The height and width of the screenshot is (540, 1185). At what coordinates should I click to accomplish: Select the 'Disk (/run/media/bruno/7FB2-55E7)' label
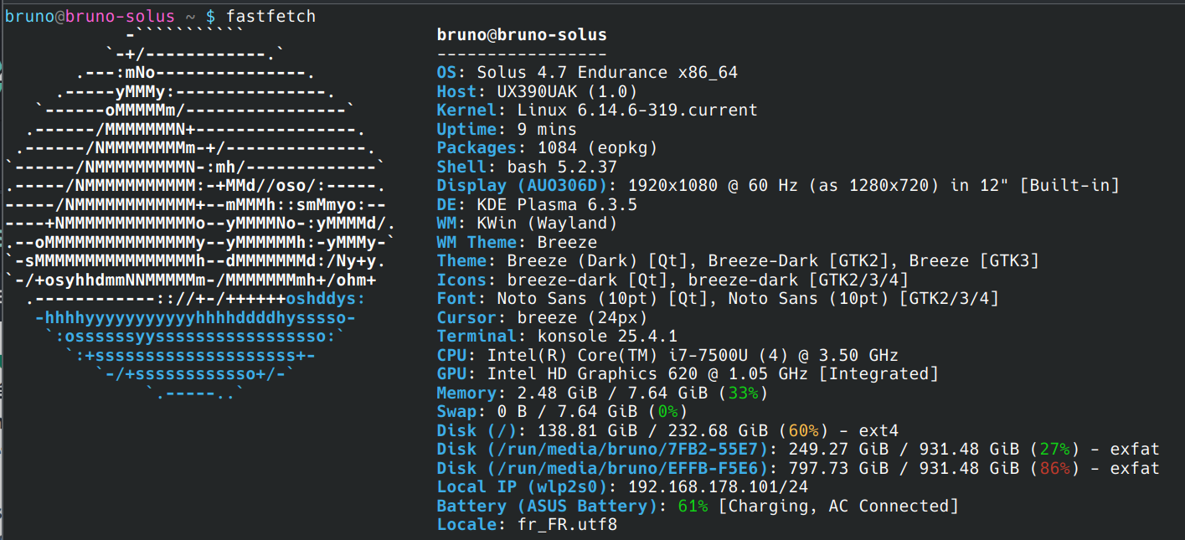(602, 449)
